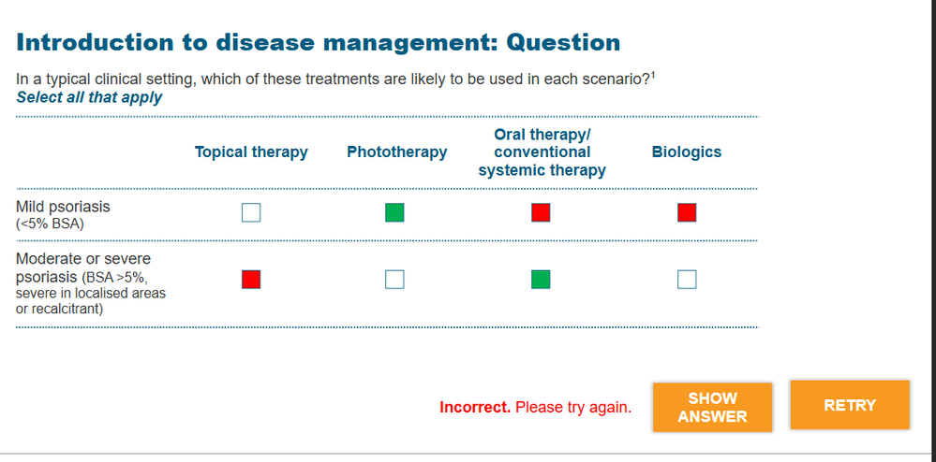Click the 'Incorrect. Please try again.' message
936x462 pixels.
click(x=535, y=408)
